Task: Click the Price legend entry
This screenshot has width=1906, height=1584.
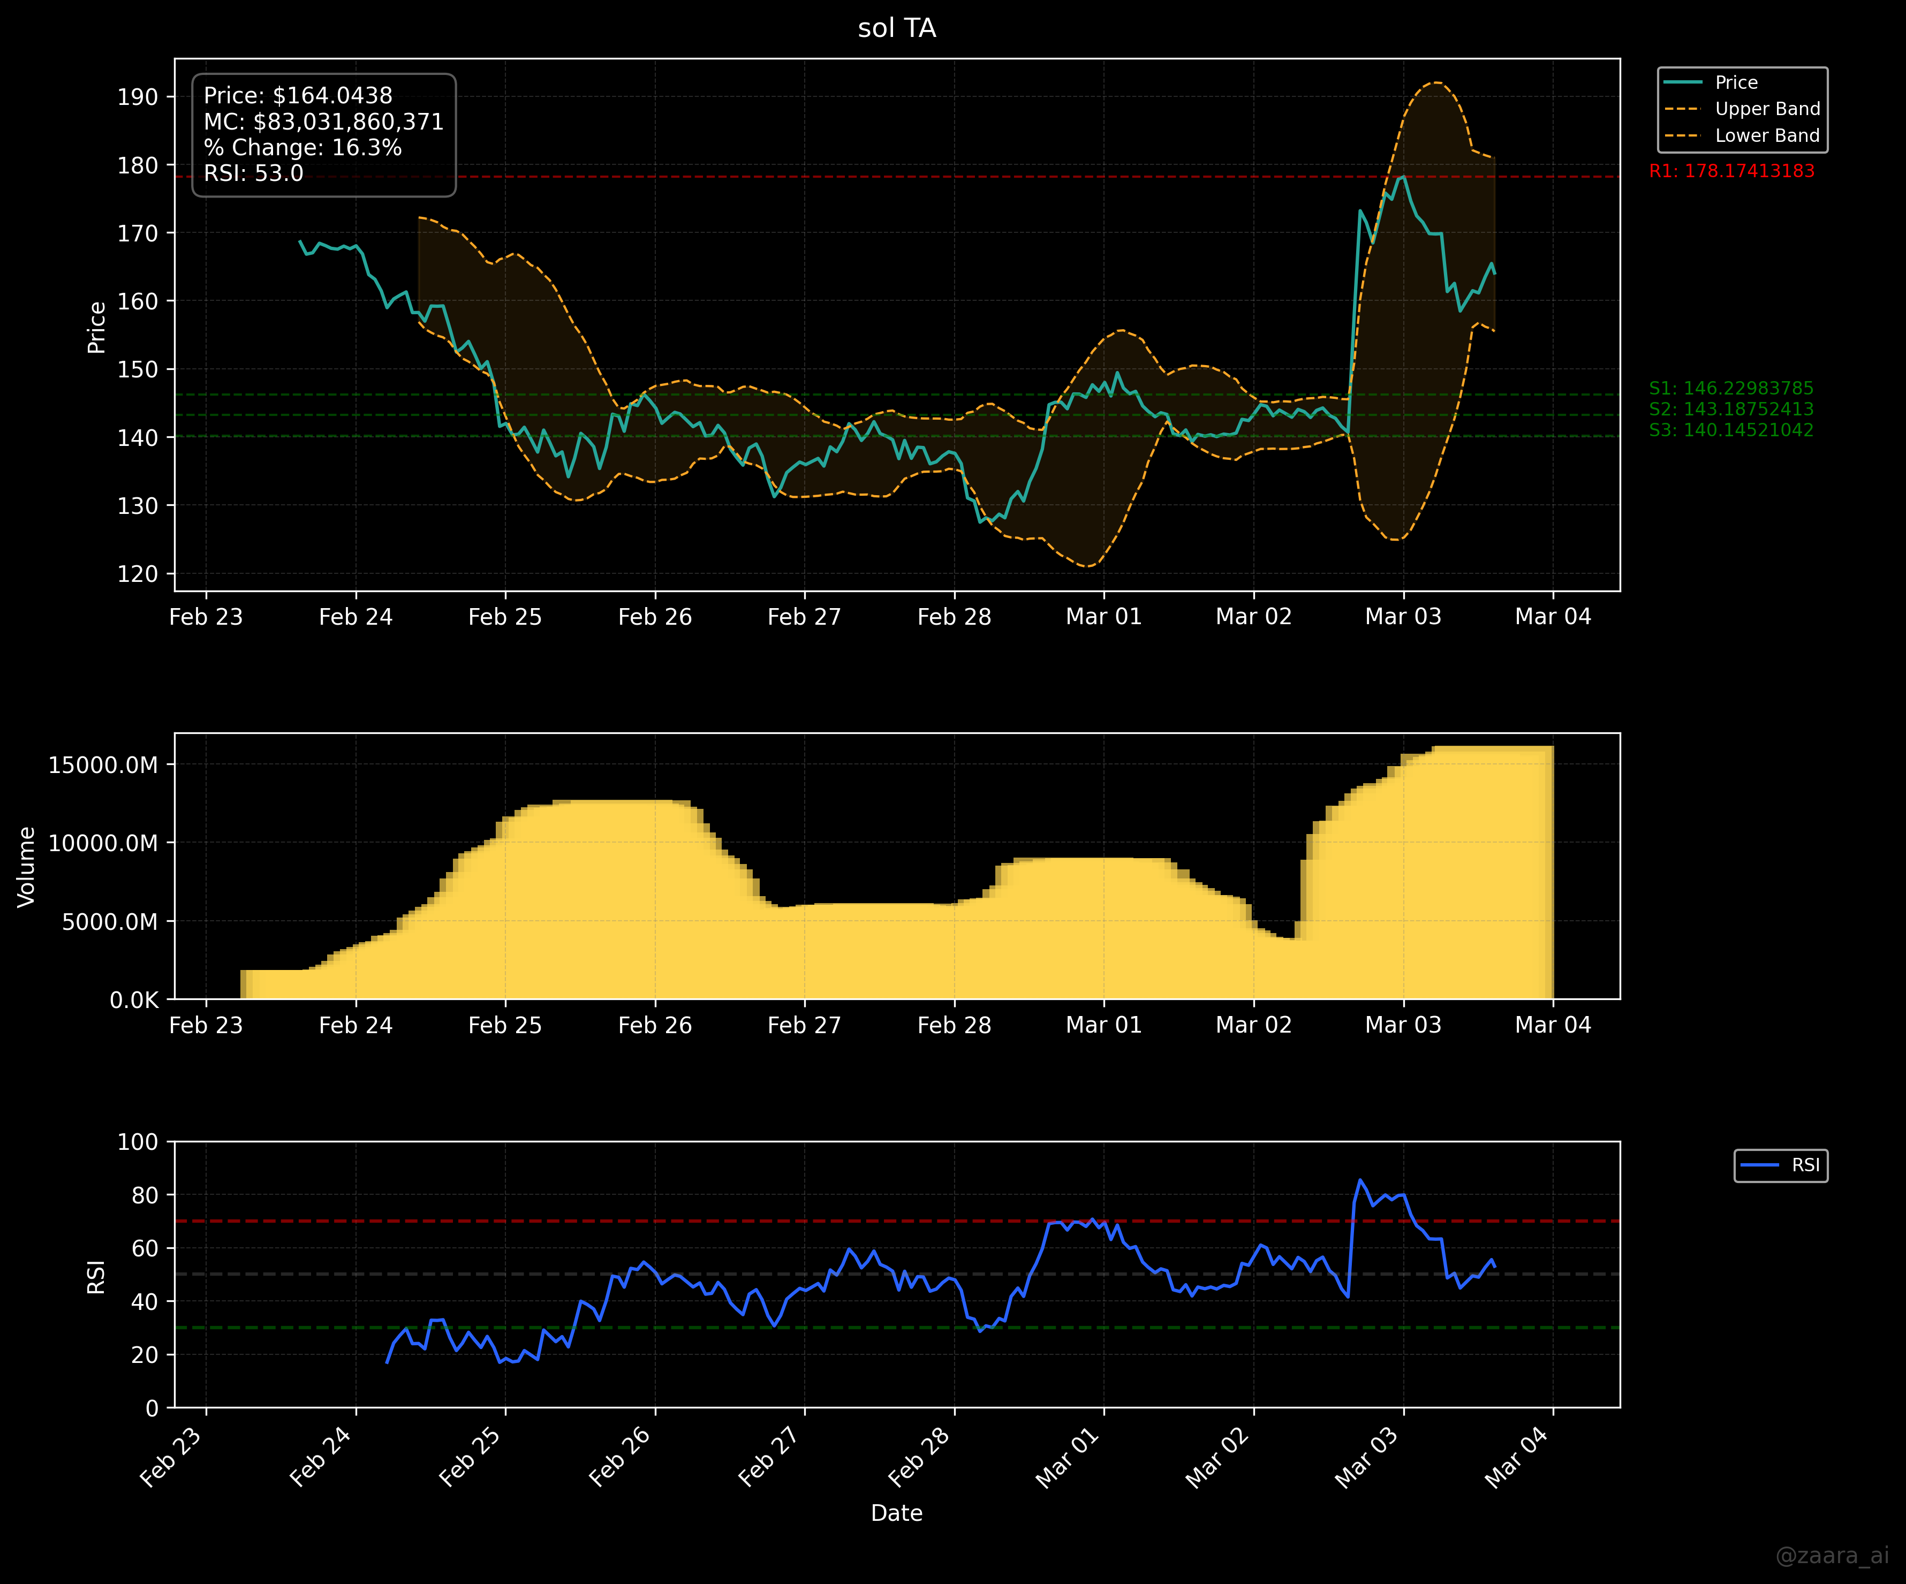Action: 1735,82
